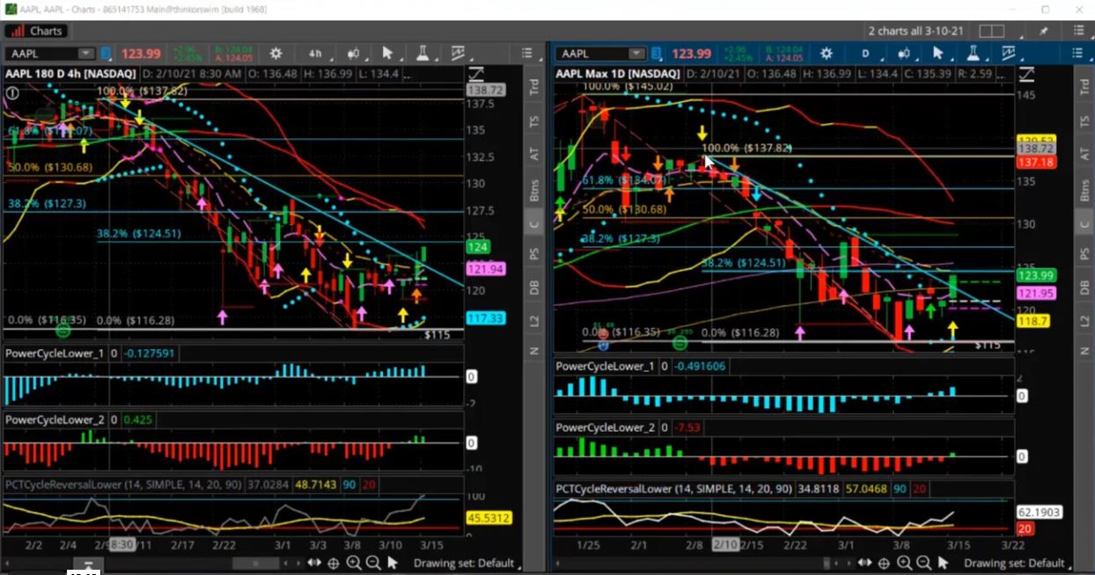Open studies flask icon on right chart

point(973,54)
